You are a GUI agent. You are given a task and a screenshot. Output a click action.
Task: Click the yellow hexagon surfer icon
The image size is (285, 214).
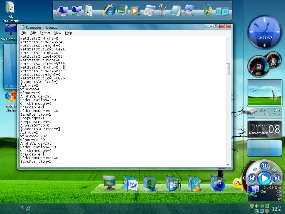pyautogui.click(x=238, y=183)
